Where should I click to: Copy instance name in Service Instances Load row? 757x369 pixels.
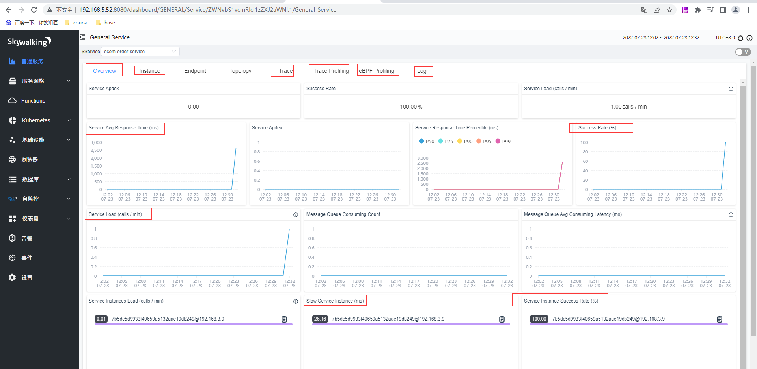(284, 319)
